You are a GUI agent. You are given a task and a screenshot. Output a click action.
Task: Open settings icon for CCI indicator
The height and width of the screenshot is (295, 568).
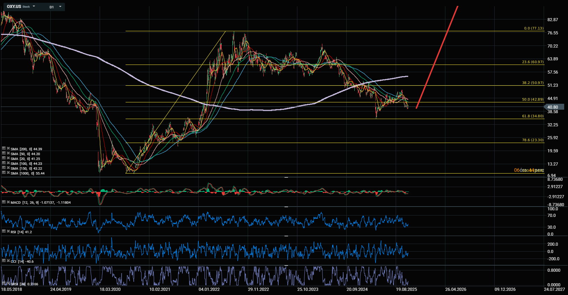tap(4, 261)
